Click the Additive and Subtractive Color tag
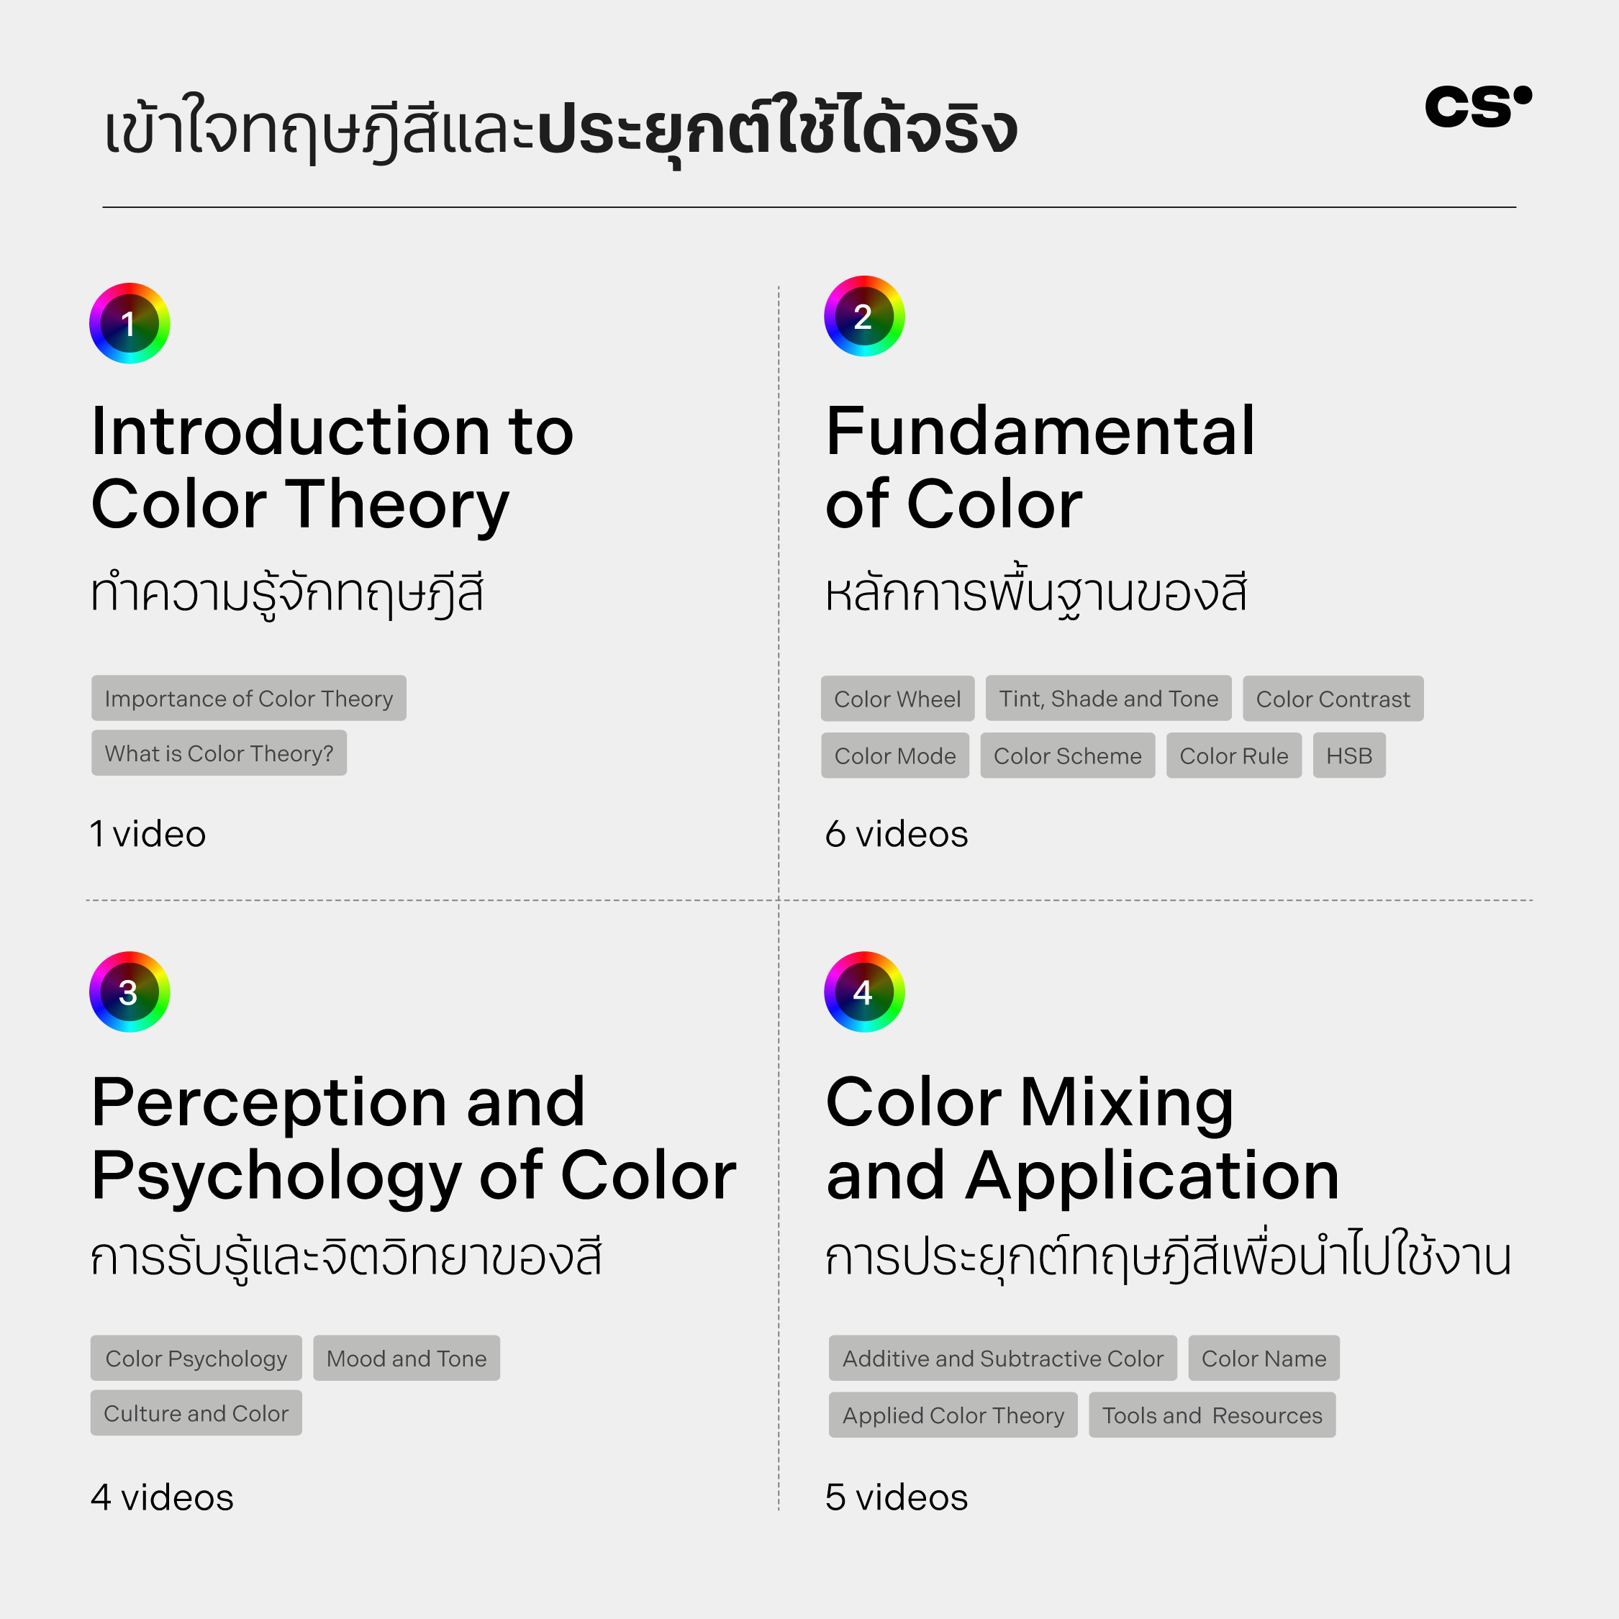Image resolution: width=1619 pixels, height=1619 pixels. coord(1003,1359)
